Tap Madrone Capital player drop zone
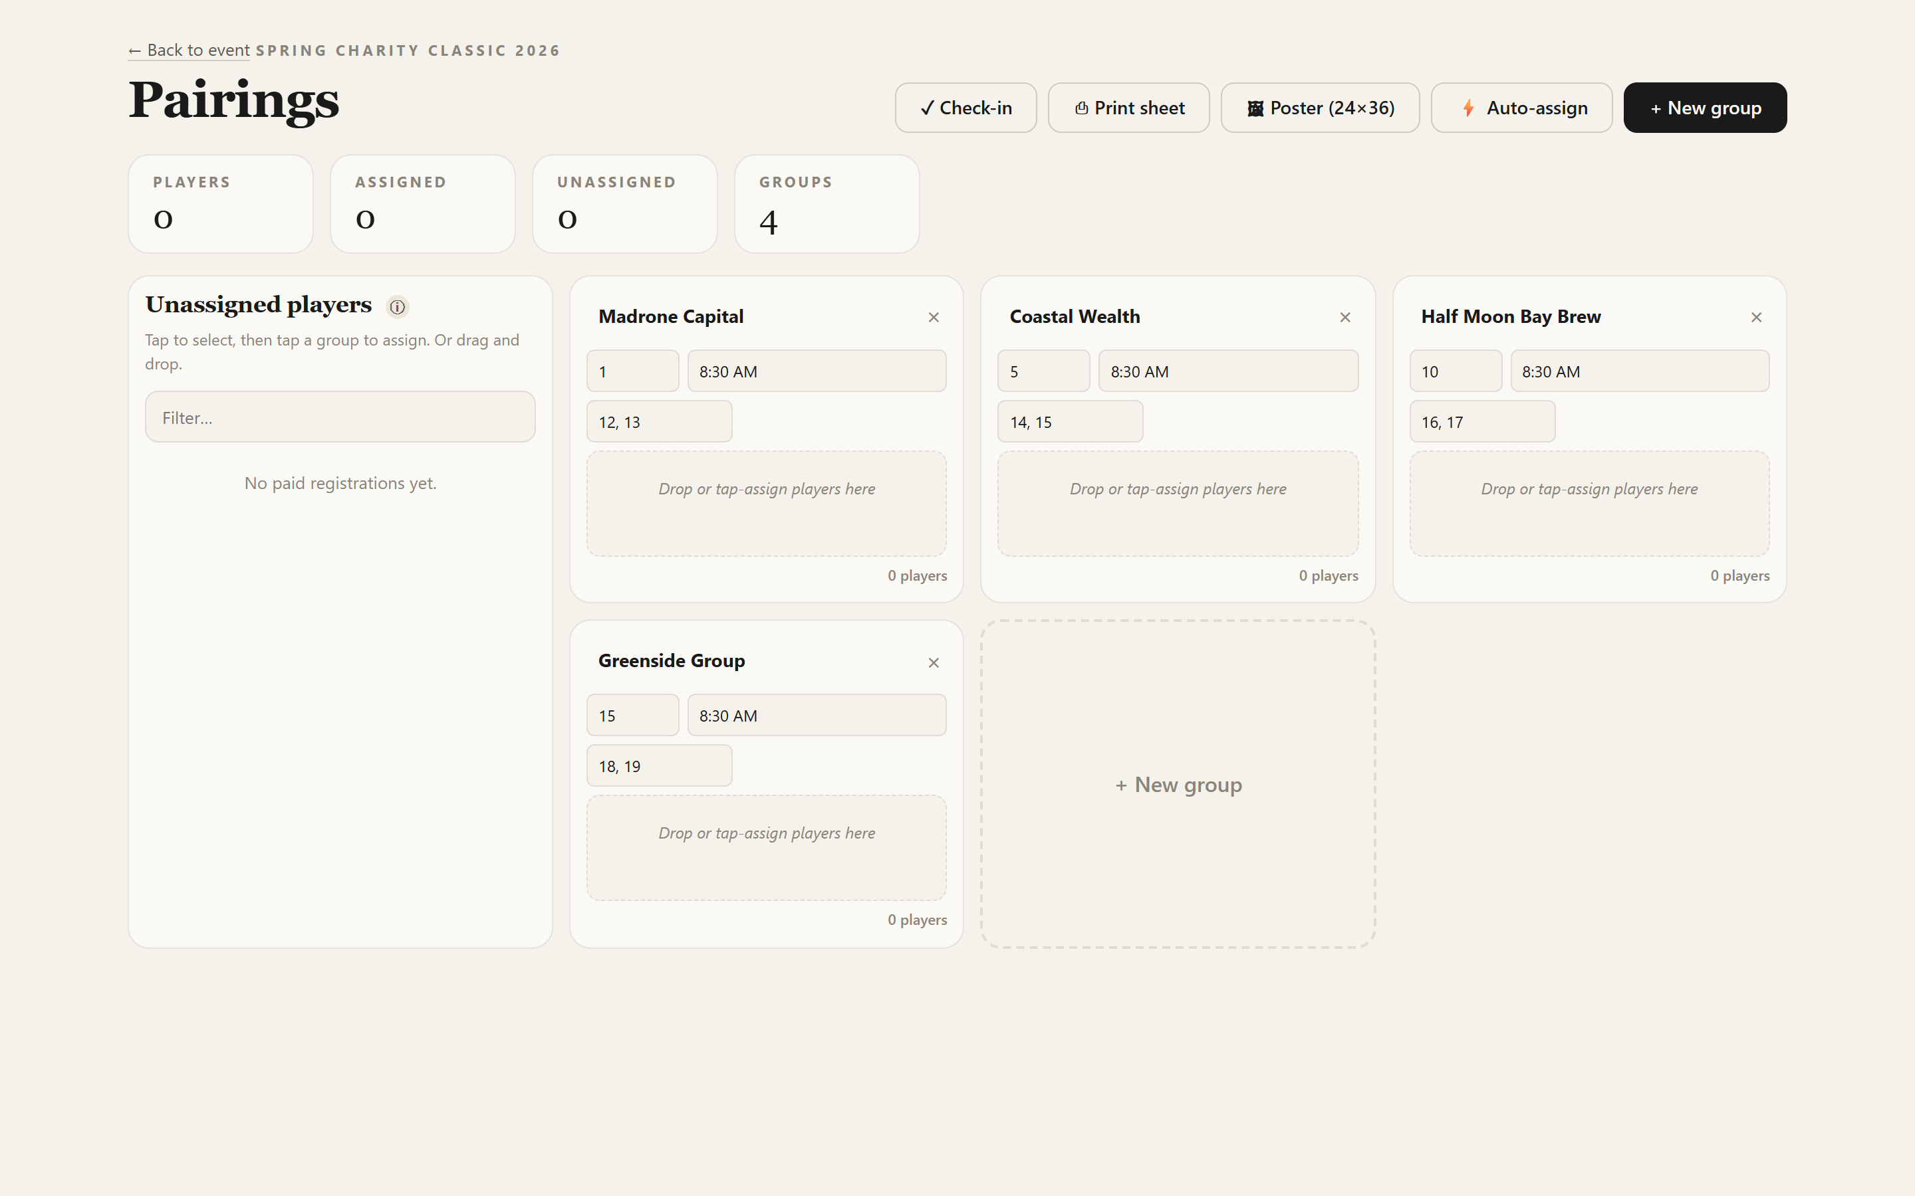The width and height of the screenshot is (1915, 1196). pos(767,504)
